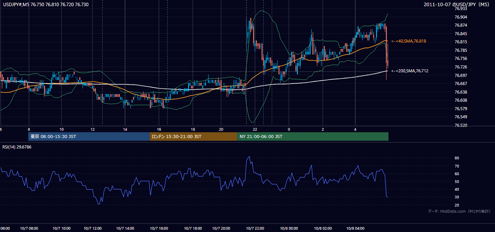Click price axis value 76.904
This screenshot has width=495, height=232.
461,17
